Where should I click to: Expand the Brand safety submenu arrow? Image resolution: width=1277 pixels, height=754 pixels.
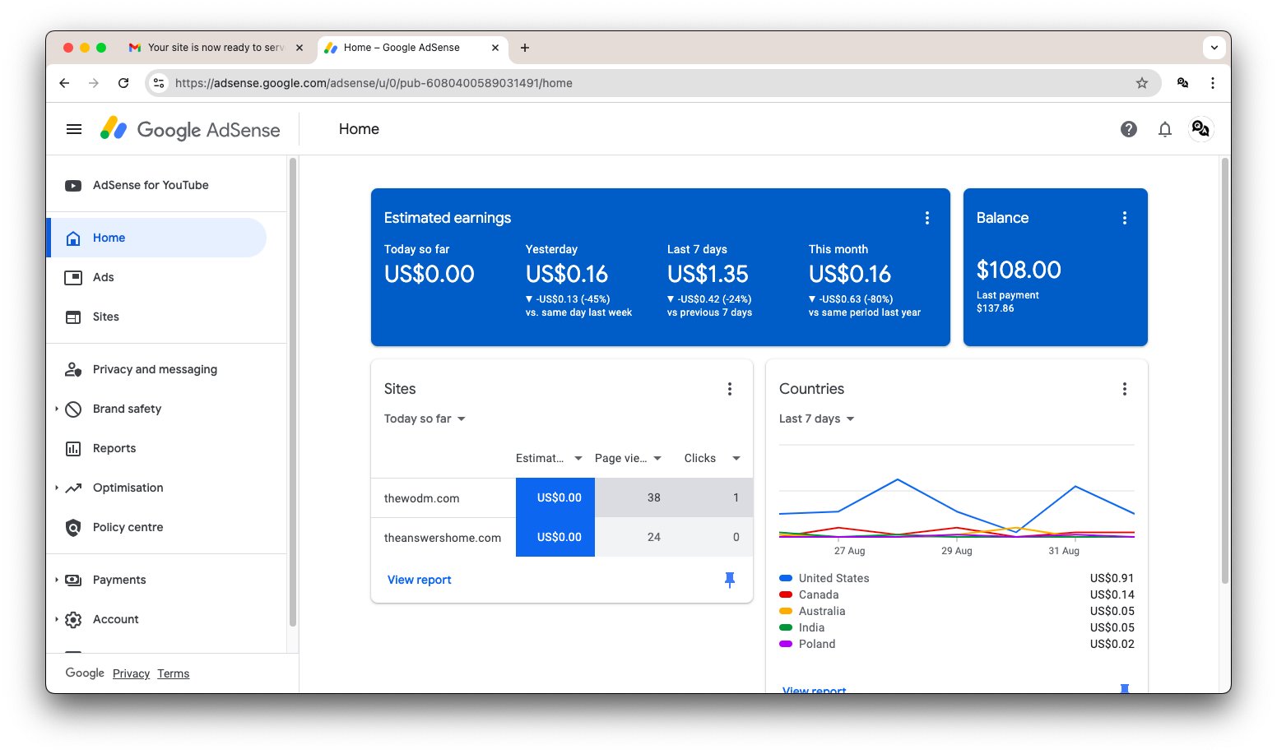(x=57, y=409)
